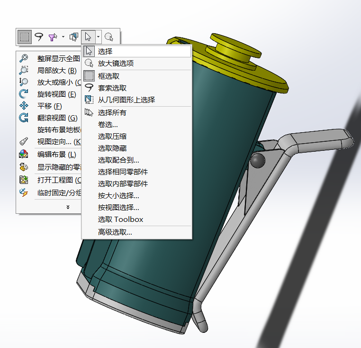Choose 选择 from the dropdown menu

[x=137, y=51]
